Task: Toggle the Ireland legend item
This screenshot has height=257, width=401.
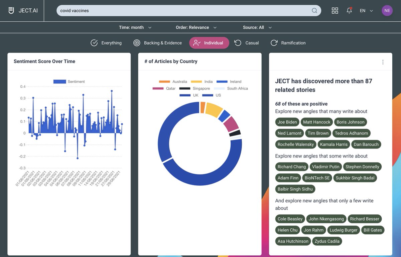Action: pyautogui.click(x=229, y=82)
